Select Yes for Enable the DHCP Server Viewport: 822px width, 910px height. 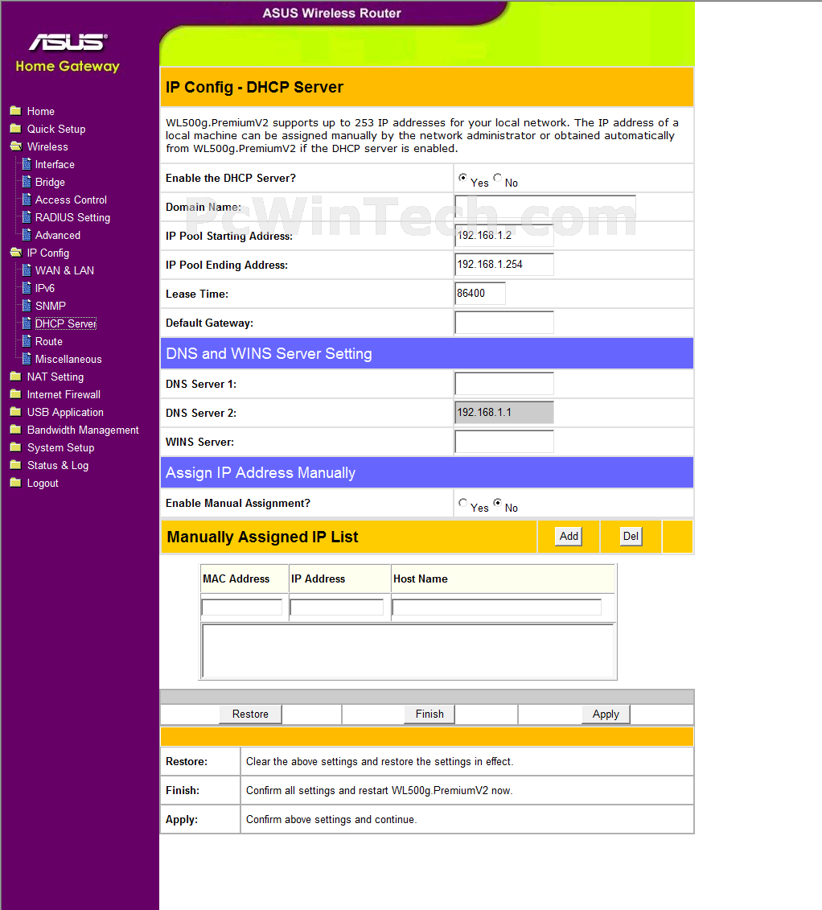tap(462, 178)
